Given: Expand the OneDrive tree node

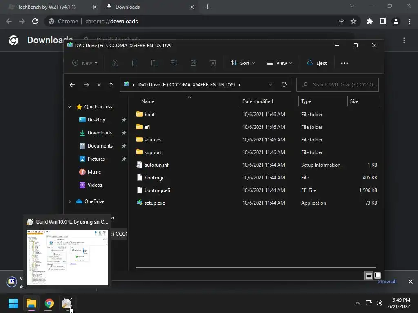Looking at the screenshot, I should click(x=69, y=201).
